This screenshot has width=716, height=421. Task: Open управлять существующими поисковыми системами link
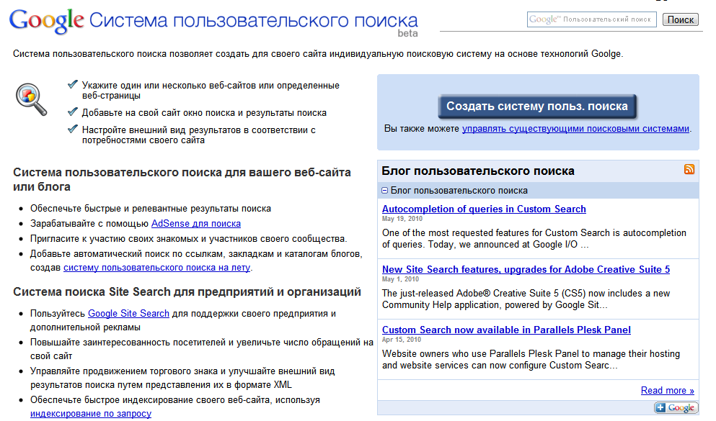coord(575,129)
